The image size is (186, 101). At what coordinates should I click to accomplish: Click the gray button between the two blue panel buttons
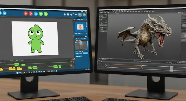coord(81,53)
